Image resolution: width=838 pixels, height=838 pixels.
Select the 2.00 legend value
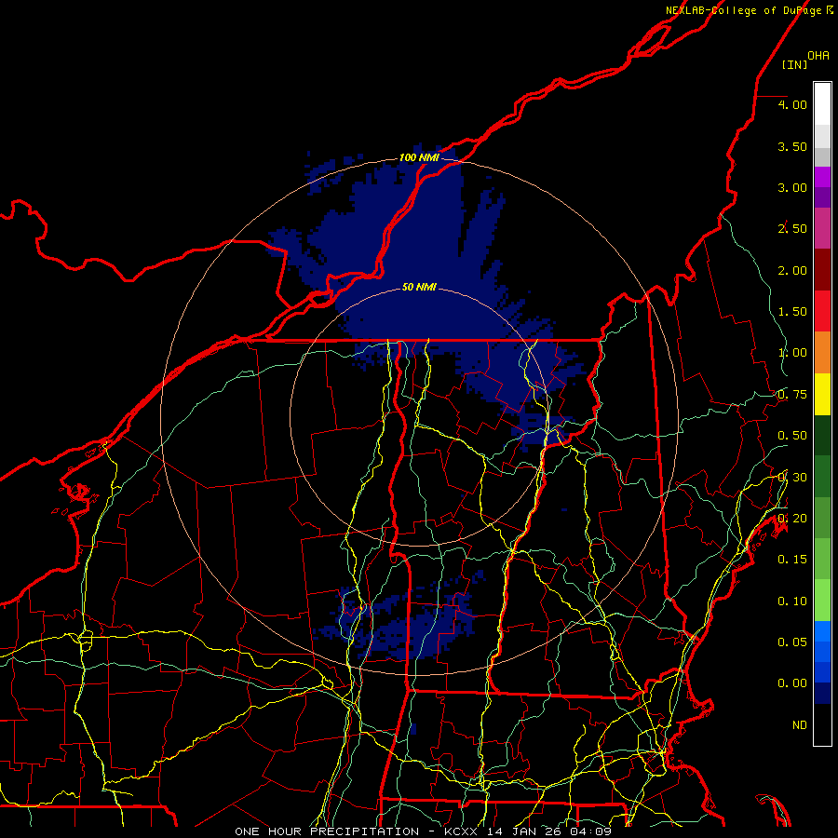point(792,270)
